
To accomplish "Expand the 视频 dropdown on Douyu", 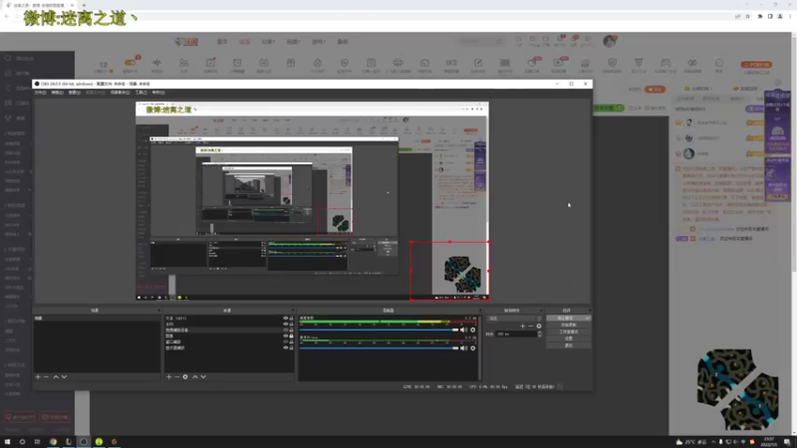I will click(293, 42).
